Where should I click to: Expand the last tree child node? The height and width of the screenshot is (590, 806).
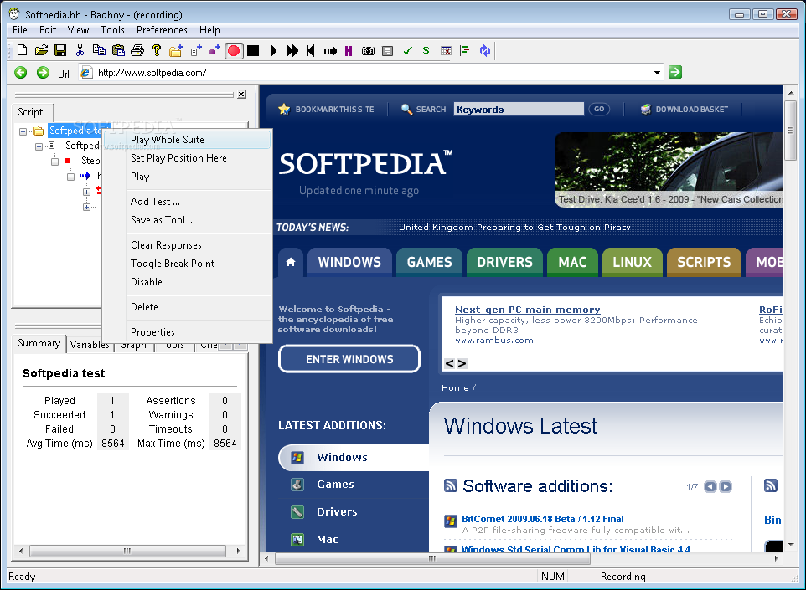[x=86, y=207]
